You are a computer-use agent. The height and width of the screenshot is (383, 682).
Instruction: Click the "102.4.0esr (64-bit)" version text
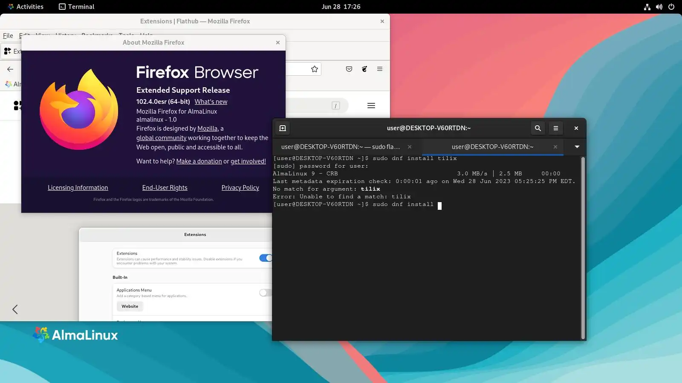[163, 102]
